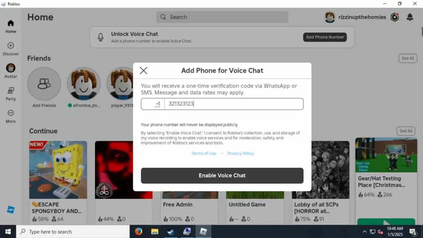This screenshot has height=238, width=423.
Task: Open the More menu in sidebar
Action: (11, 116)
